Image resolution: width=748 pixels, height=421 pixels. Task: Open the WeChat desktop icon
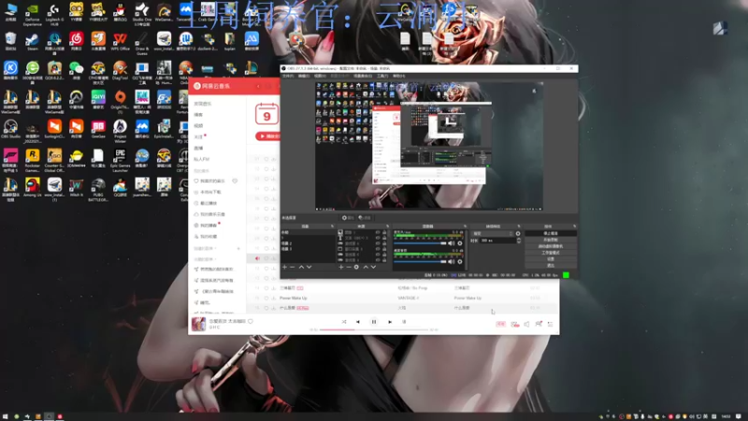tap(76, 71)
